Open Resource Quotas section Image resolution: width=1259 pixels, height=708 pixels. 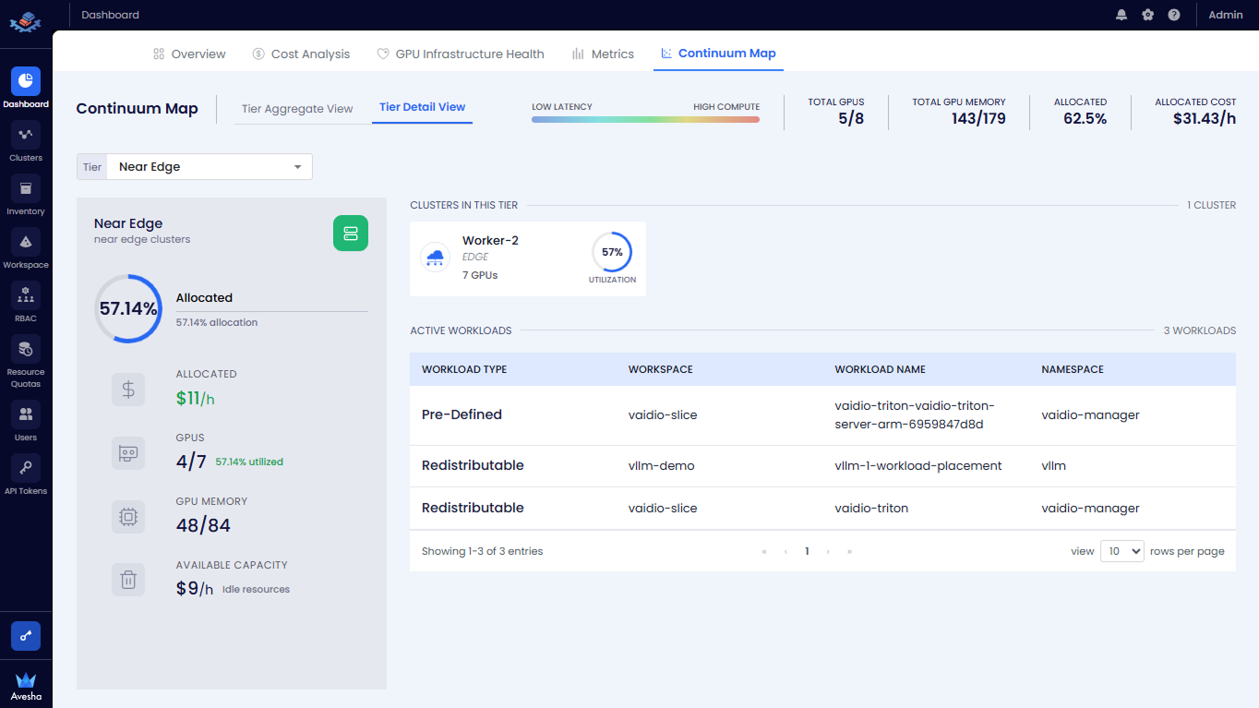[26, 350]
